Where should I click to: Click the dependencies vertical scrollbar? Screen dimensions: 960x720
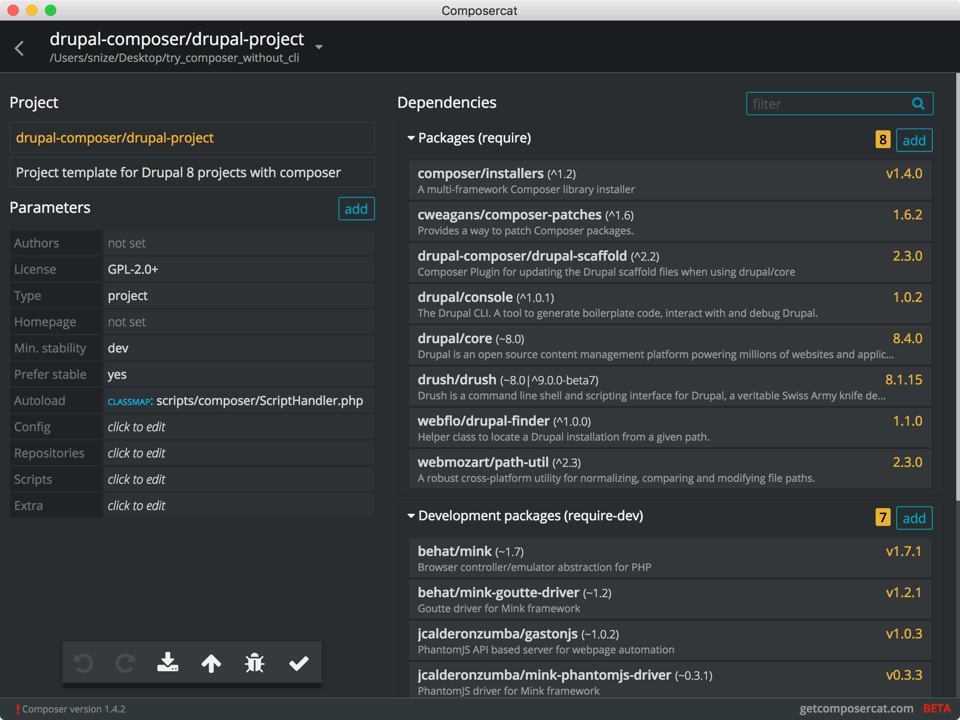coord(958,286)
